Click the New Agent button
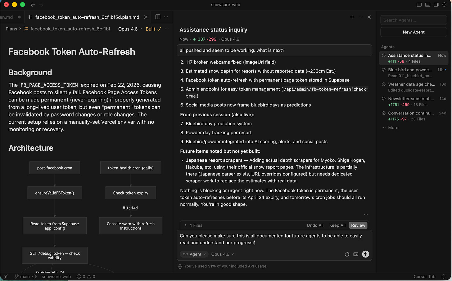Screen dimensions: 452x281 pos(414,32)
